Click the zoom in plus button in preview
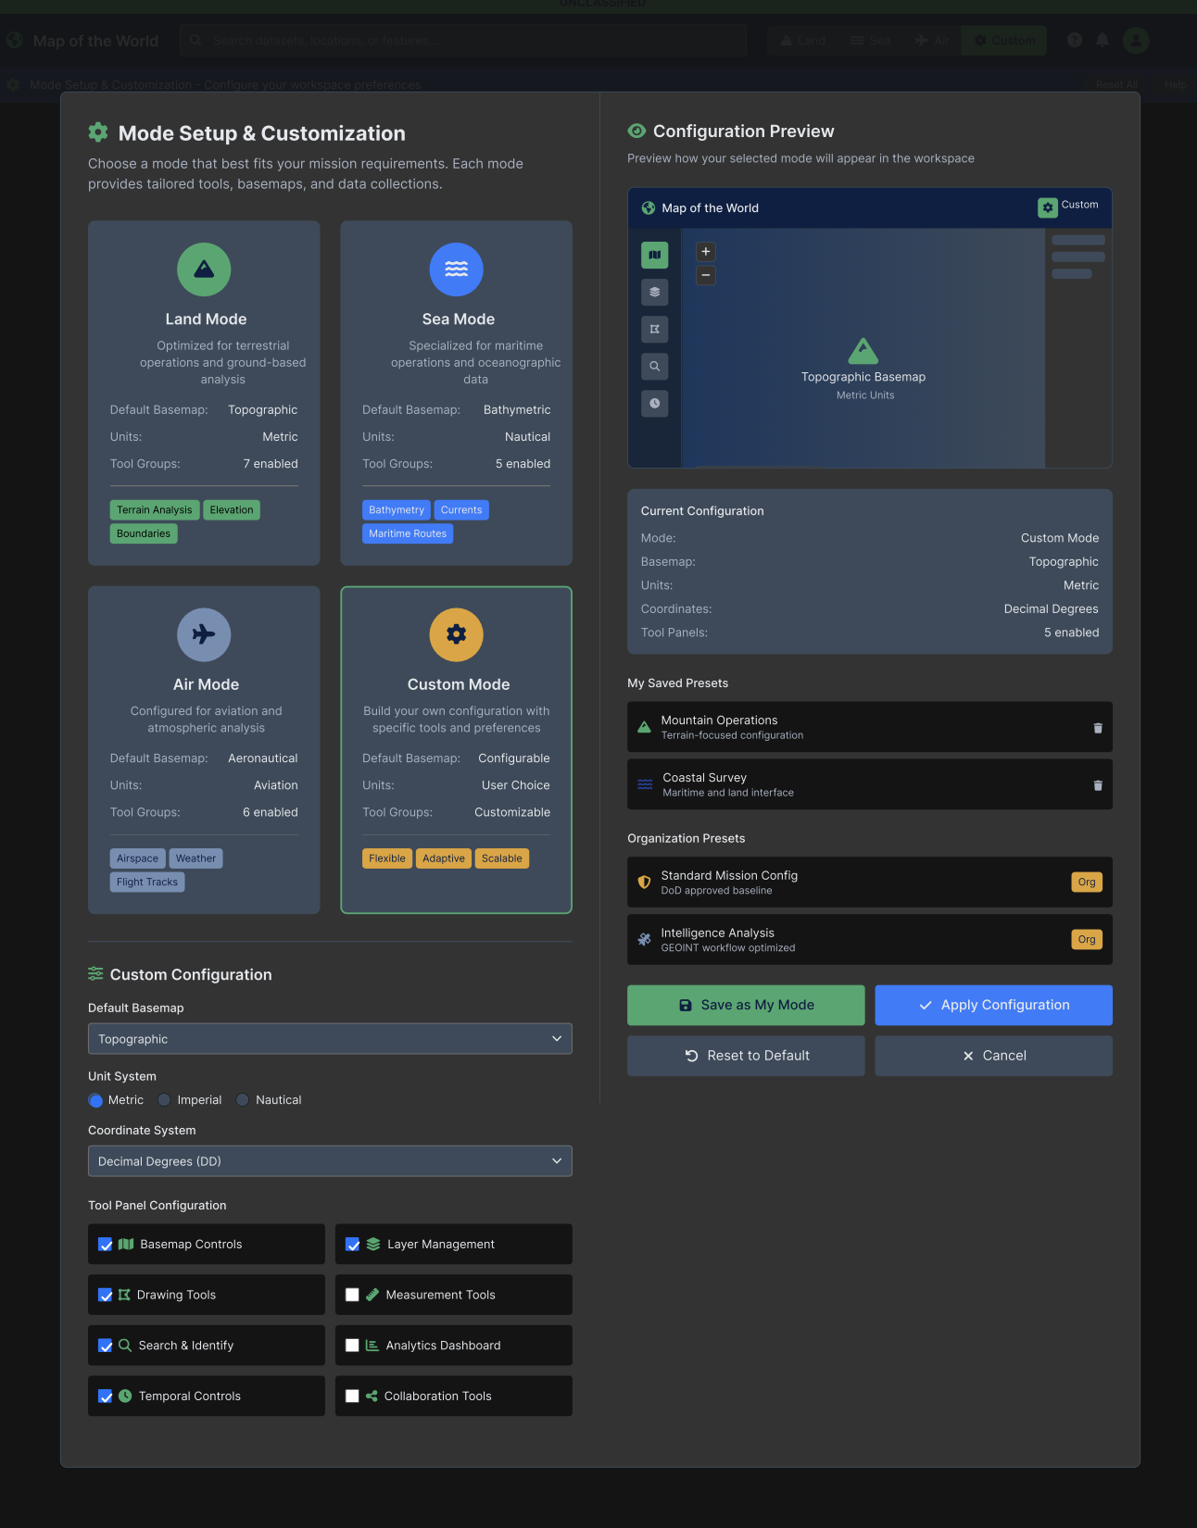The width and height of the screenshot is (1197, 1528). point(706,252)
